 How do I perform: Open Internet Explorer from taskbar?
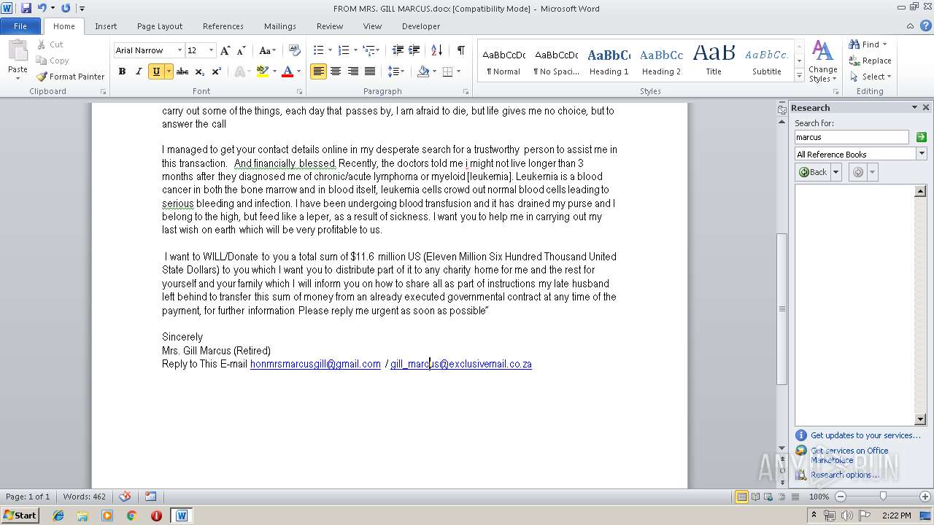coord(58,516)
